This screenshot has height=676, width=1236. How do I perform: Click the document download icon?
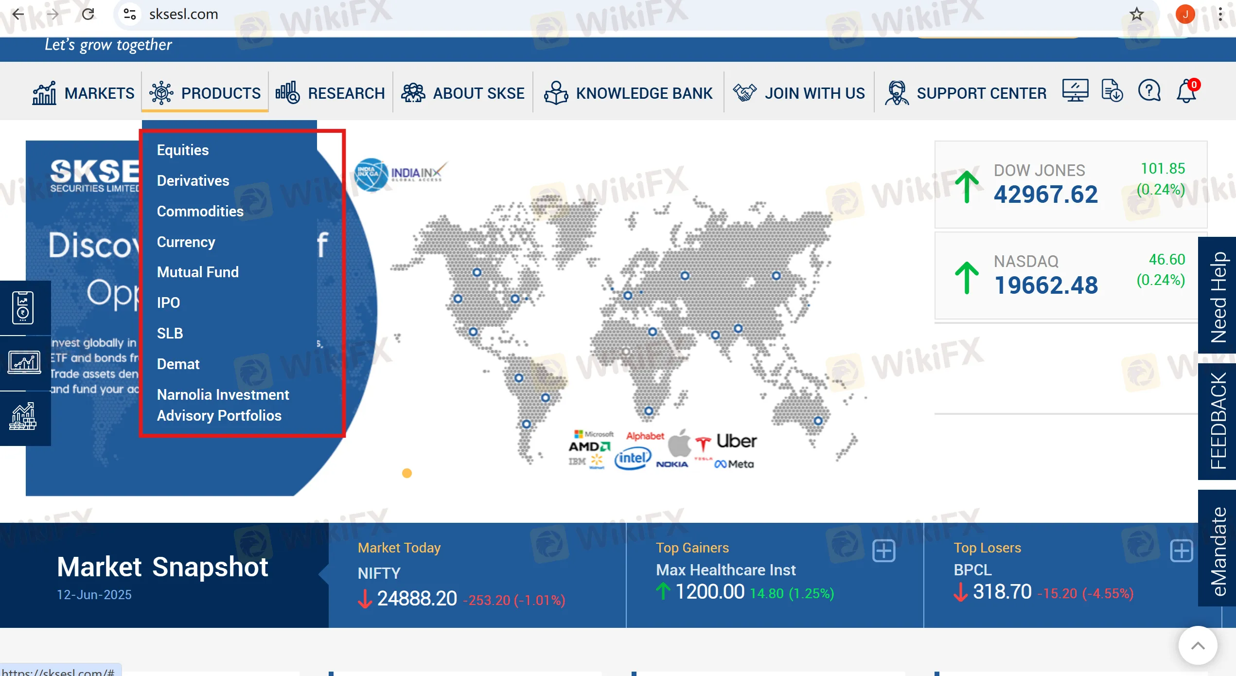(1112, 91)
